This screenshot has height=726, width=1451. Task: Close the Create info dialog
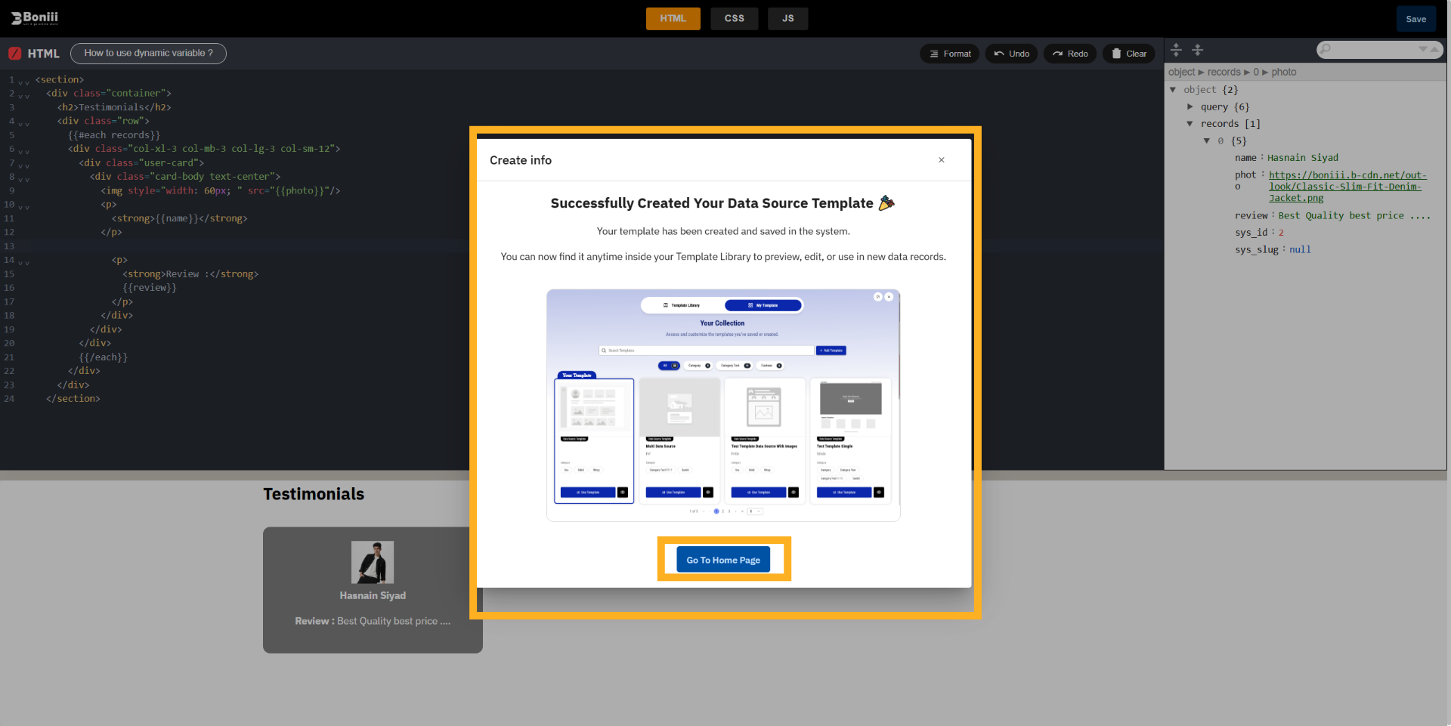[x=942, y=160]
